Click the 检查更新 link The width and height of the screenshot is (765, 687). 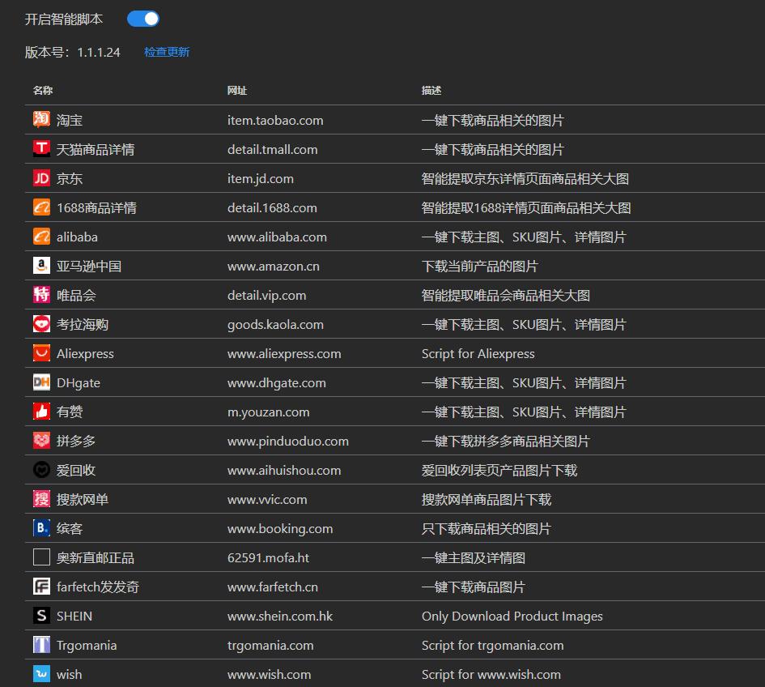(167, 52)
